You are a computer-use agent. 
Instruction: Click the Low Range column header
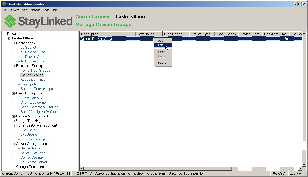(149, 33)
